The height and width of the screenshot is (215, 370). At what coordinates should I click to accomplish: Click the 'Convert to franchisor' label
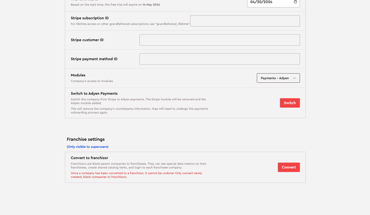point(89,158)
